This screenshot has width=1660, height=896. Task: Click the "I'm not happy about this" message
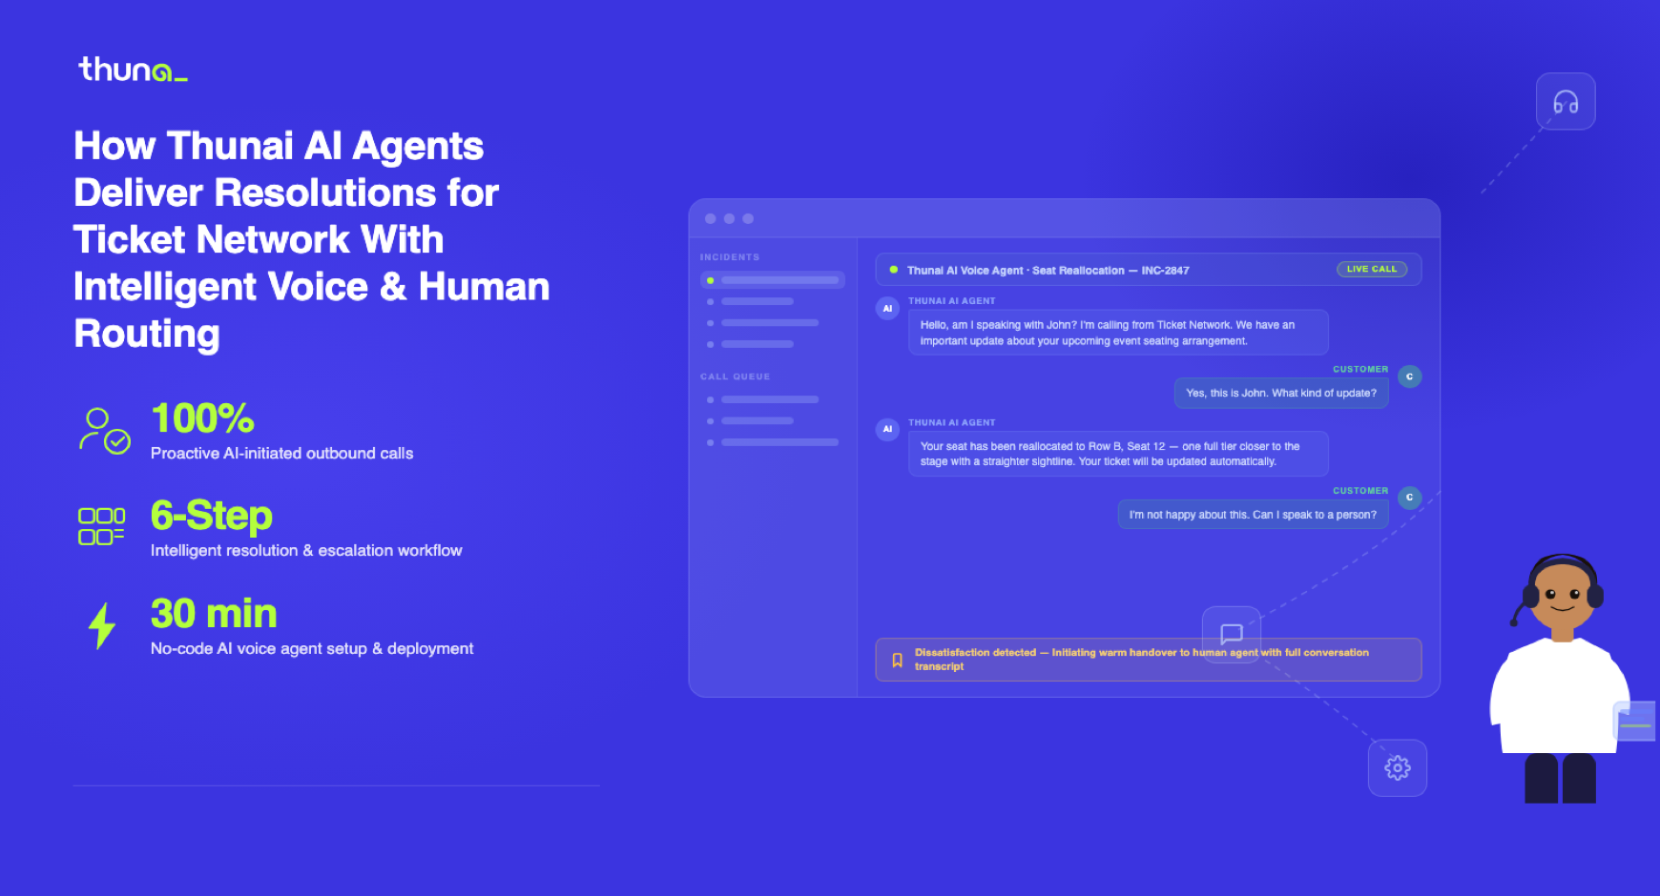pos(1253,515)
